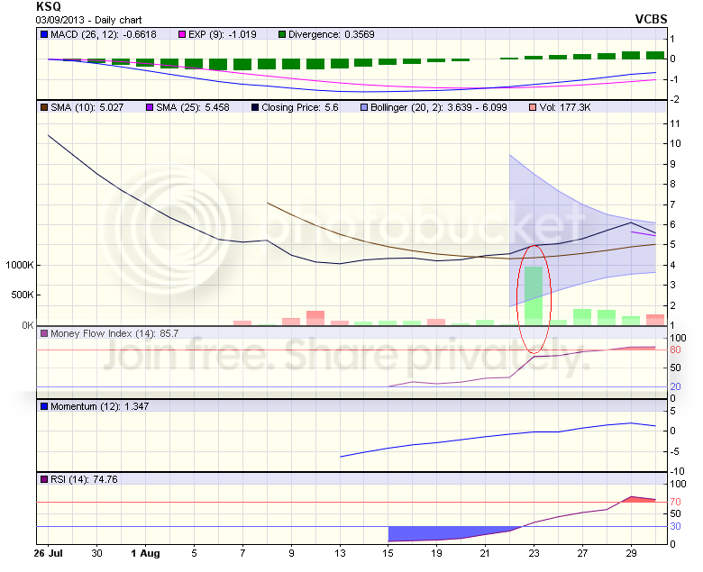Click the red 70 RSI level label

tap(674, 502)
